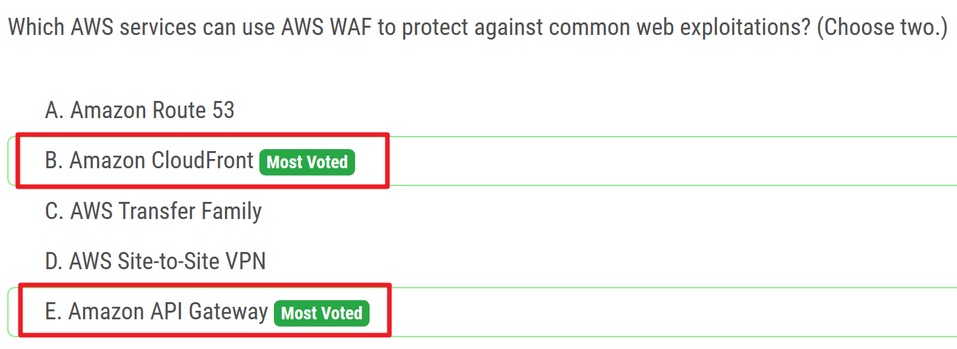Click the letter "D." option marker
This screenshot has width=957, height=349.
coord(54,261)
